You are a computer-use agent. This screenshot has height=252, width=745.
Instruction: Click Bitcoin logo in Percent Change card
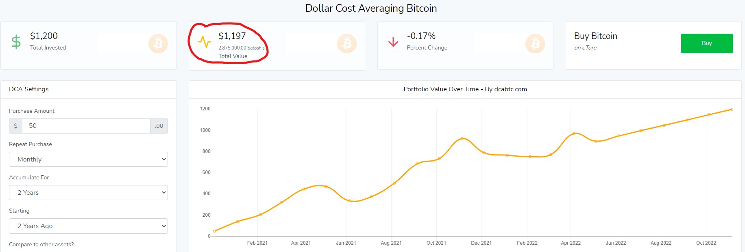pos(535,43)
